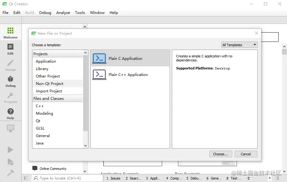Viewport: 287px width, 182px height.
Task: Open output pane selector arrows
Action: pos(248,178)
